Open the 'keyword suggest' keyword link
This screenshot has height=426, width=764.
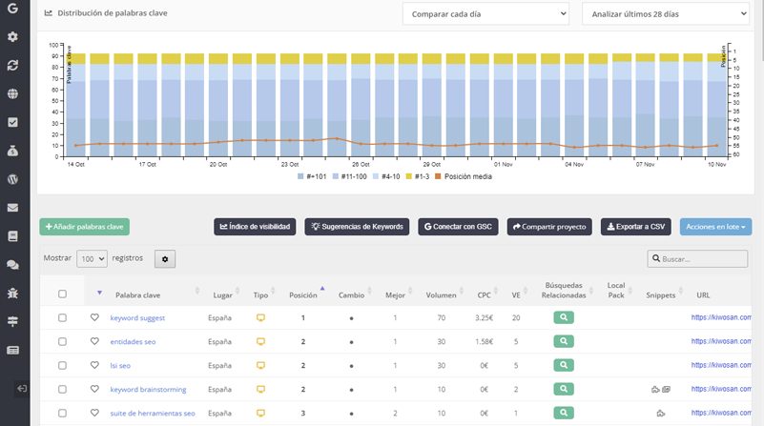137,318
